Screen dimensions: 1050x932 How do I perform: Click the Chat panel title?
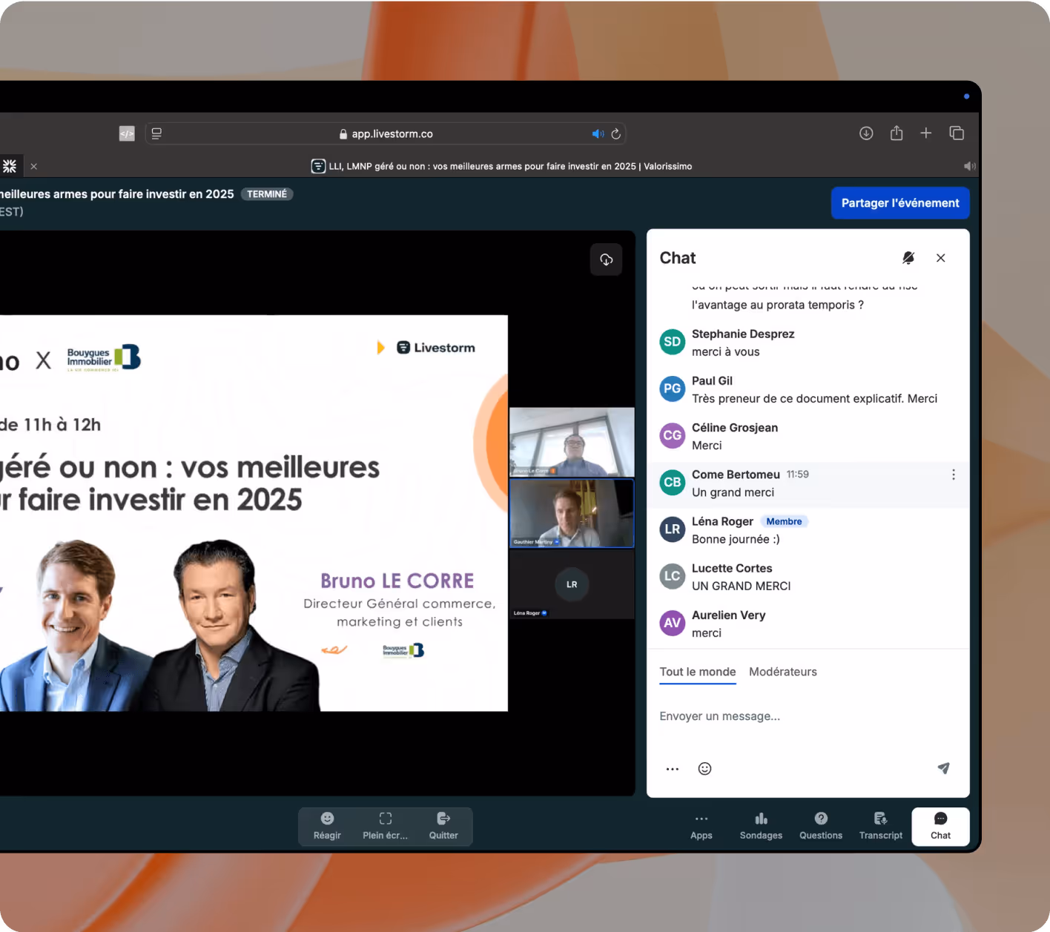pyautogui.click(x=678, y=258)
